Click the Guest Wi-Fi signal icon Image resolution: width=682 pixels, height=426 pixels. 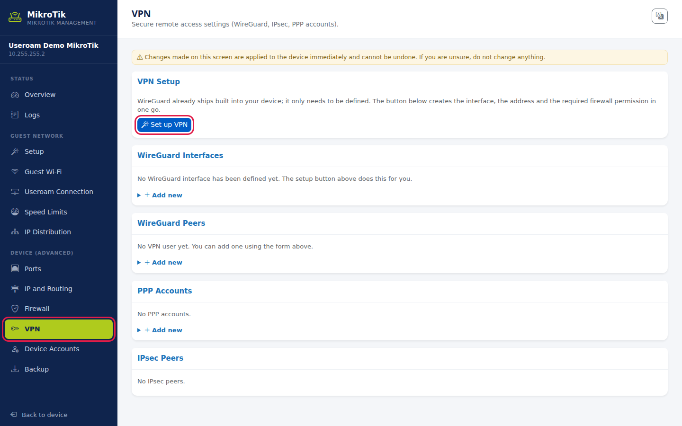15,172
